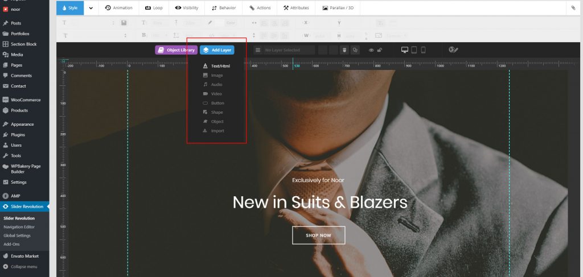Select the 'New in Suits & Blazers' heading layer
The width and height of the screenshot is (583, 277).
pyautogui.click(x=320, y=202)
